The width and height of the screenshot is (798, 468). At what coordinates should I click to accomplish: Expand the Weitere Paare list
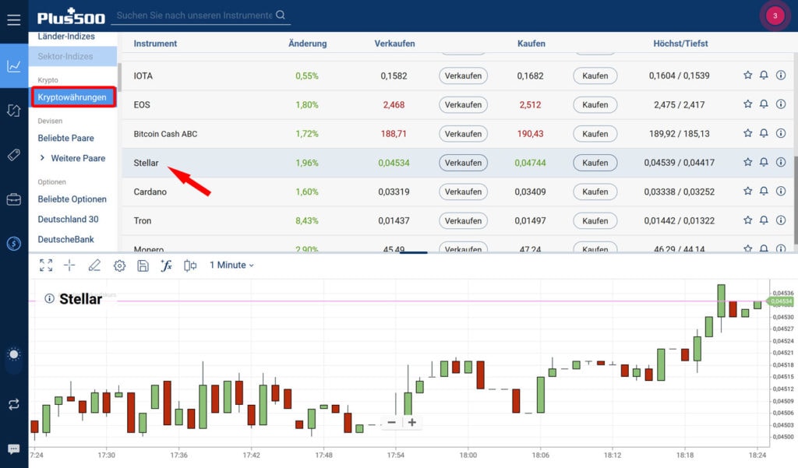pyautogui.click(x=72, y=158)
